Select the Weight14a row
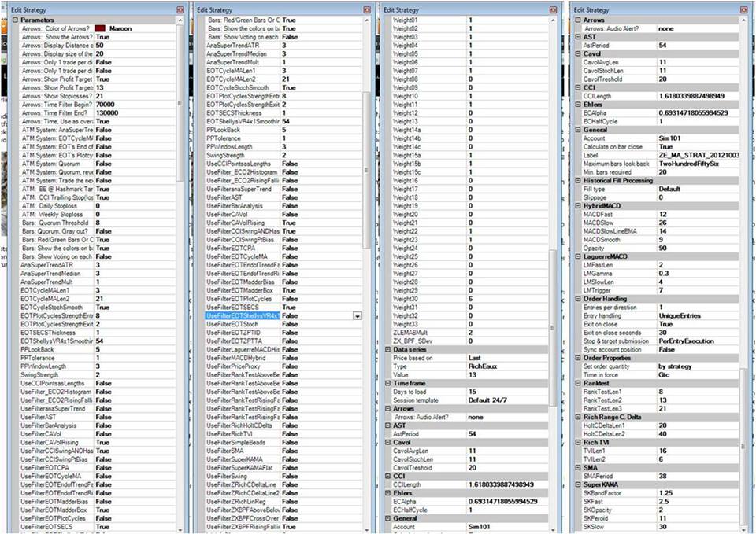756x534 pixels. [x=469, y=130]
